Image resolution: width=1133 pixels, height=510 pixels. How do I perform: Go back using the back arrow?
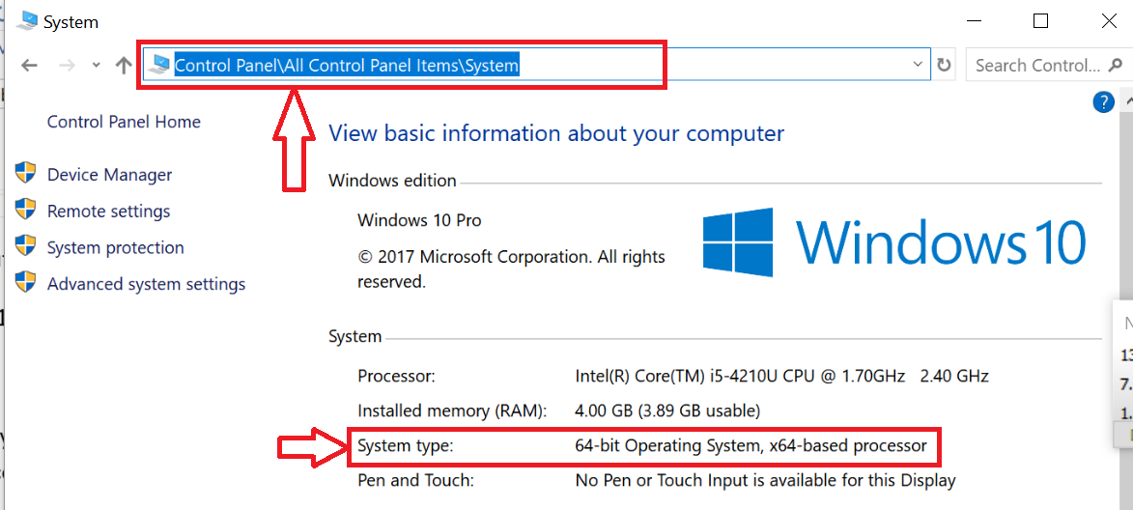29,66
